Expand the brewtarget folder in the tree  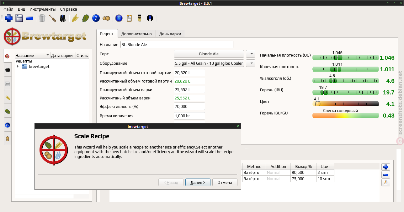18,67
